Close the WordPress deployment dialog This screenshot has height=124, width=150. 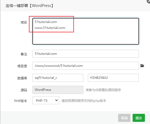[x=149, y=1]
